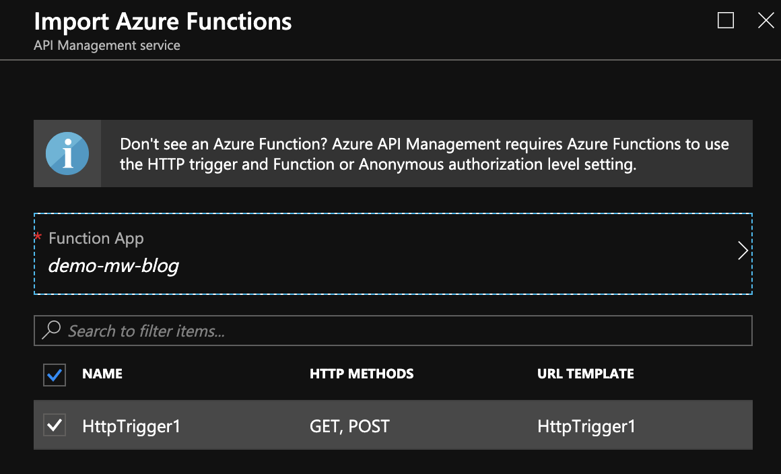Click the URL TEMPLATE column header

(586, 374)
